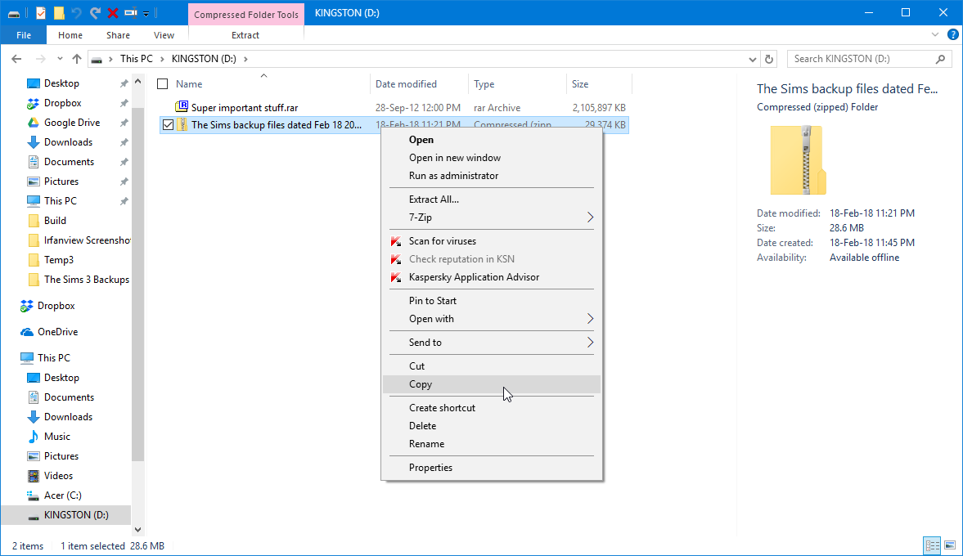Click the Undo arrow in quick access toolbar
Image resolution: width=963 pixels, height=556 pixels.
[76, 13]
